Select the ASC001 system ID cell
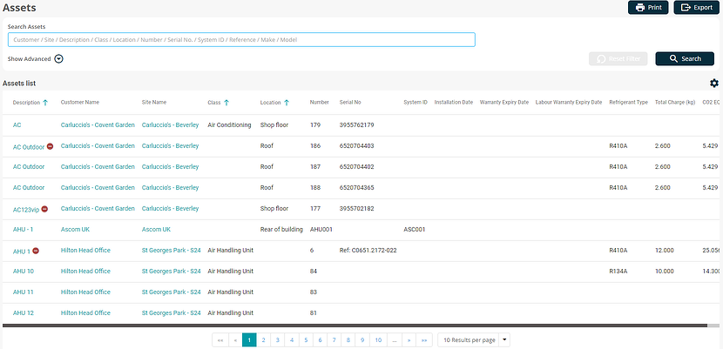 pyautogui.click(x=414, y=229)
